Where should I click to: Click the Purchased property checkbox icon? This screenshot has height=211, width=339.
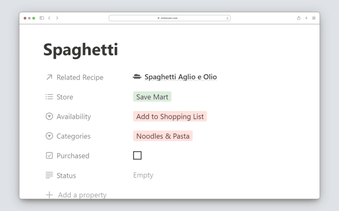(x=49, y=156)
